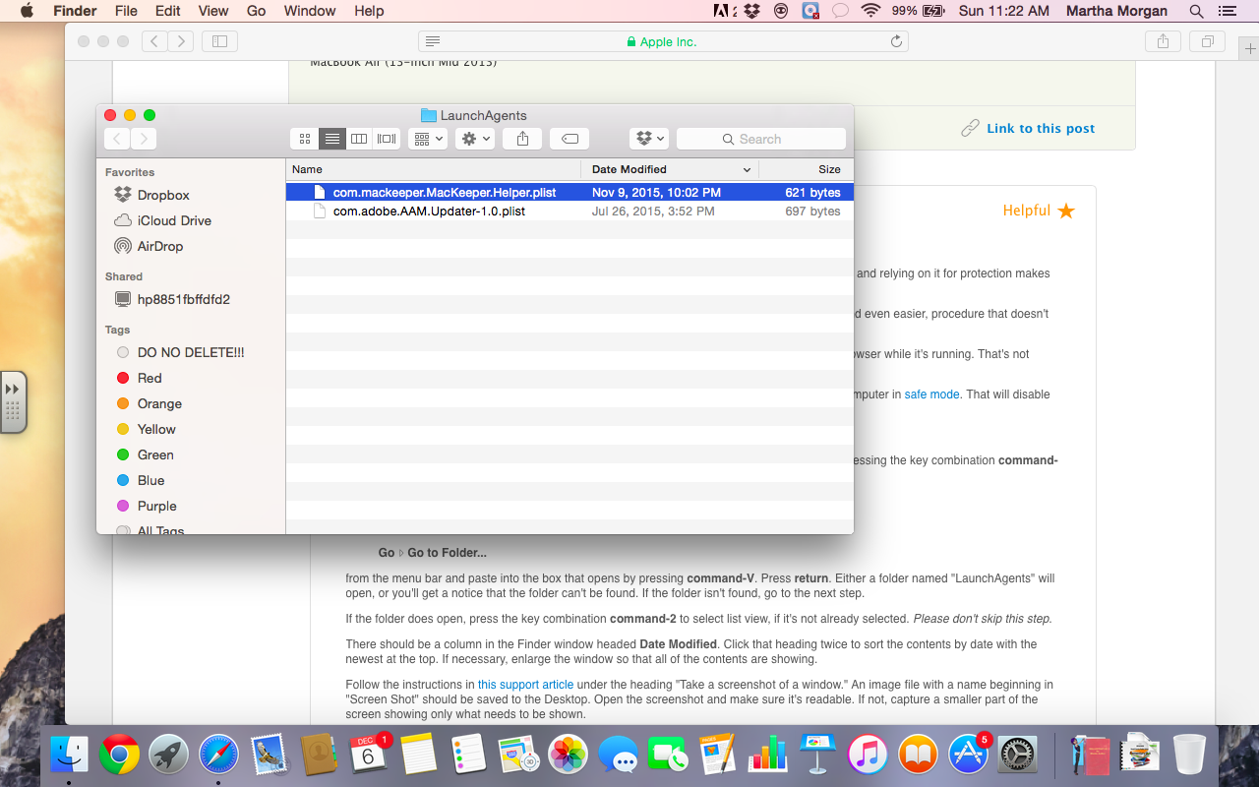The height and width of the screenshot is (787, 1259).
Task: Switch Finder to column view
Action: [359, 139]
